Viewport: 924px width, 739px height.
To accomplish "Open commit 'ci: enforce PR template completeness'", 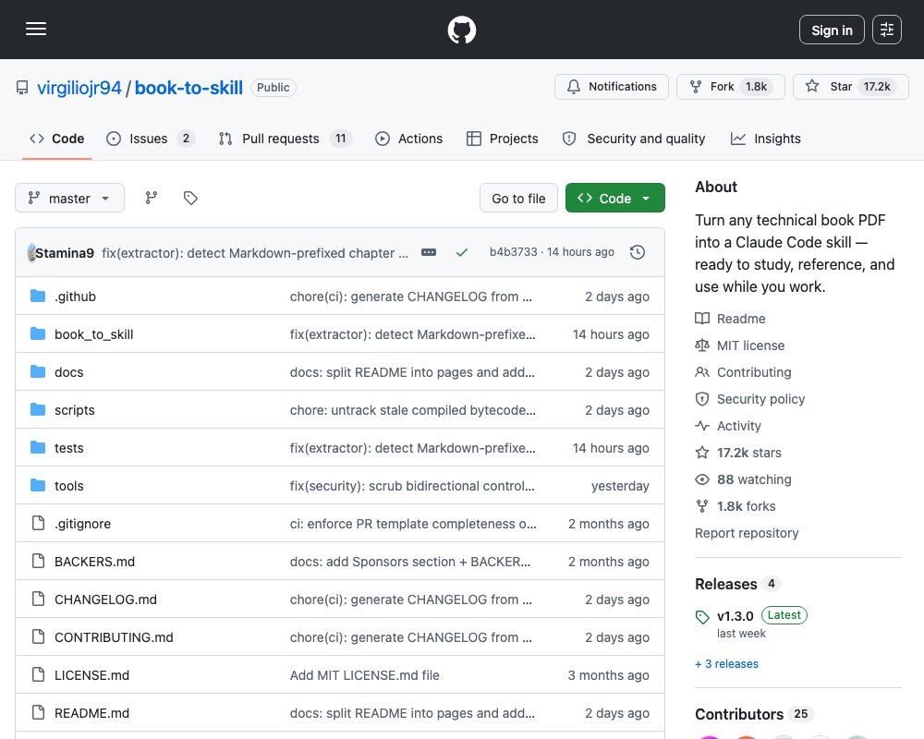I will 413,524.
